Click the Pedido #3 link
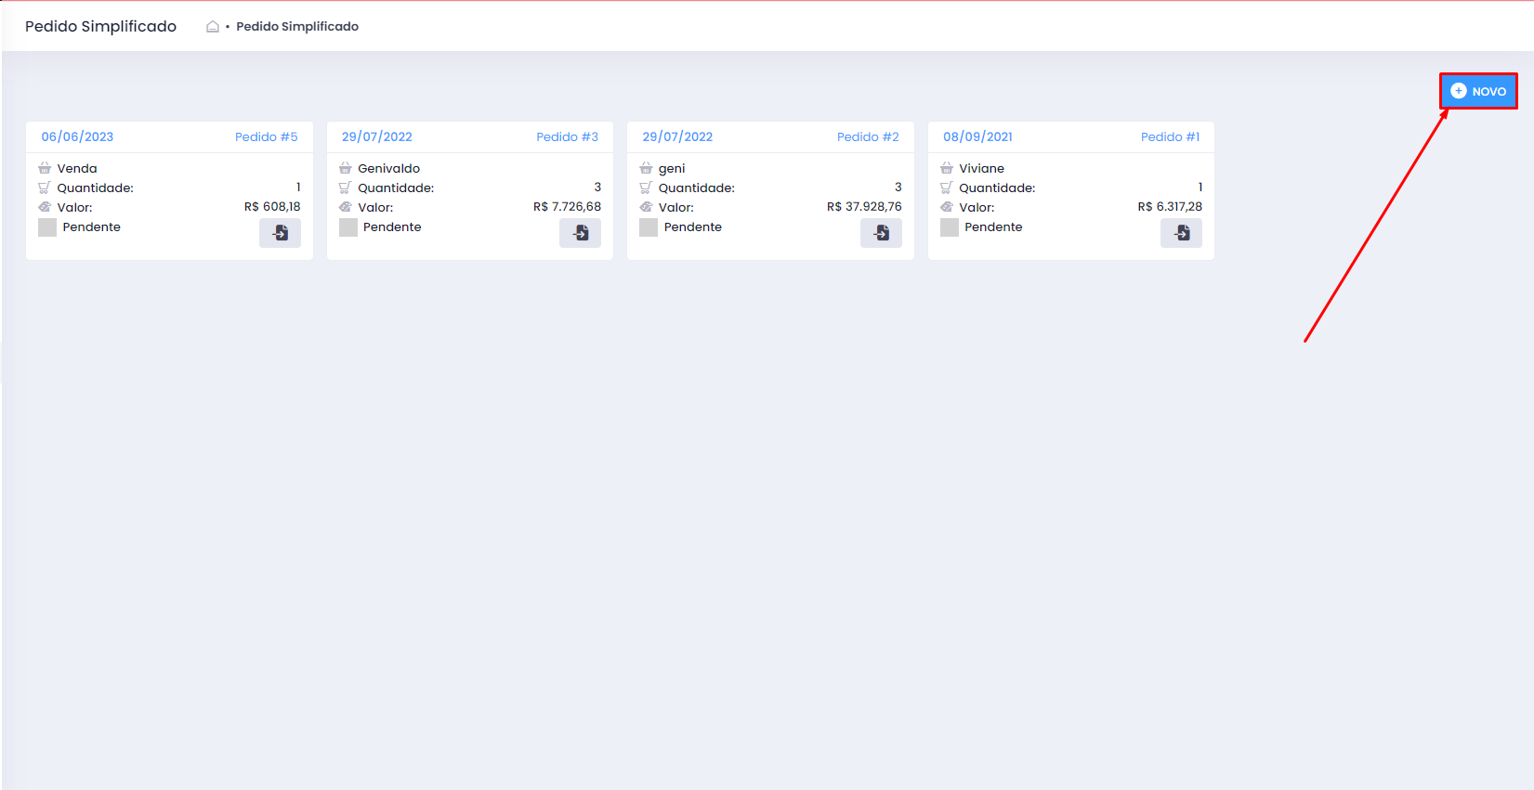Screen dimensions: 1534x790 (x=567, y=136)
